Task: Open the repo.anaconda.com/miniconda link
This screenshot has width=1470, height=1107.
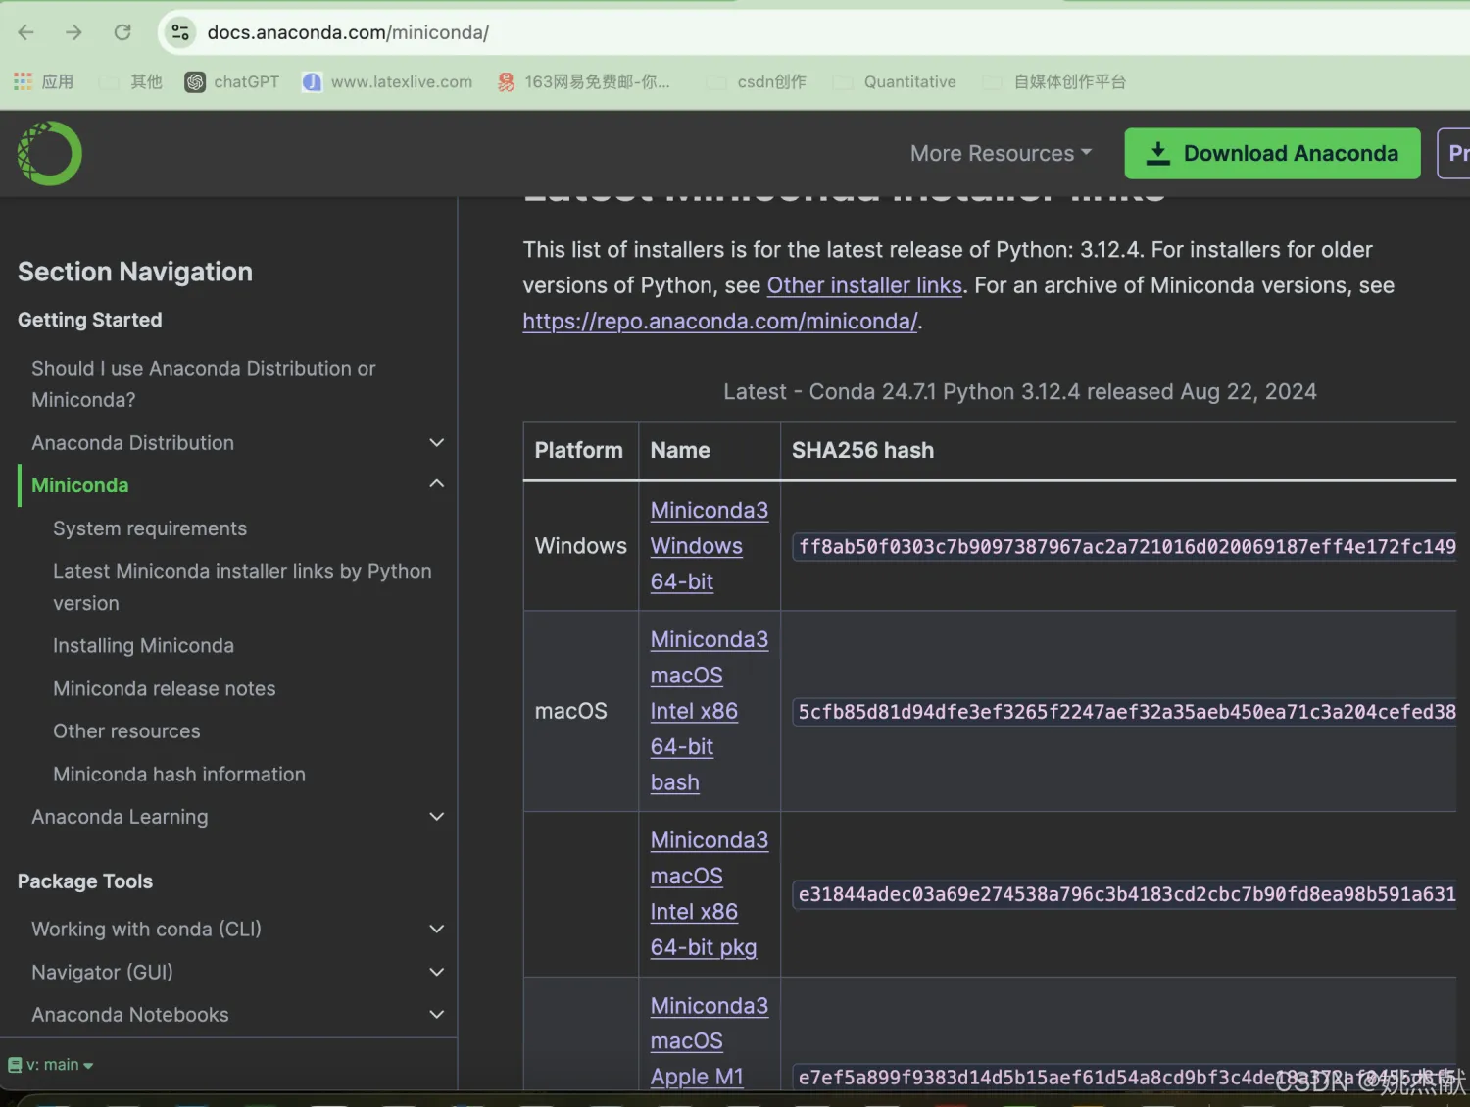Action: pyautogui.click(x=720, y=322)
